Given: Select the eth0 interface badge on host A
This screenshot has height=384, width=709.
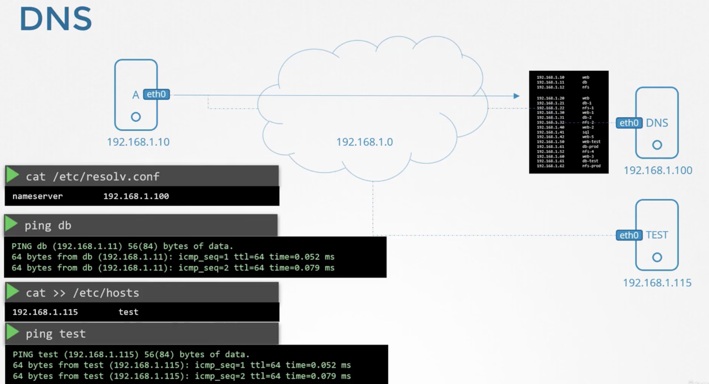Looking at the screenshot, I should 156,94.
